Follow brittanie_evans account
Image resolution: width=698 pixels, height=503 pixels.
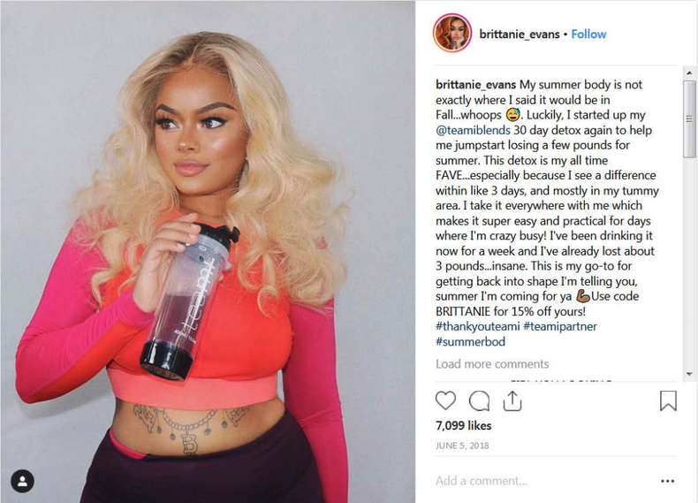point(588,34)
